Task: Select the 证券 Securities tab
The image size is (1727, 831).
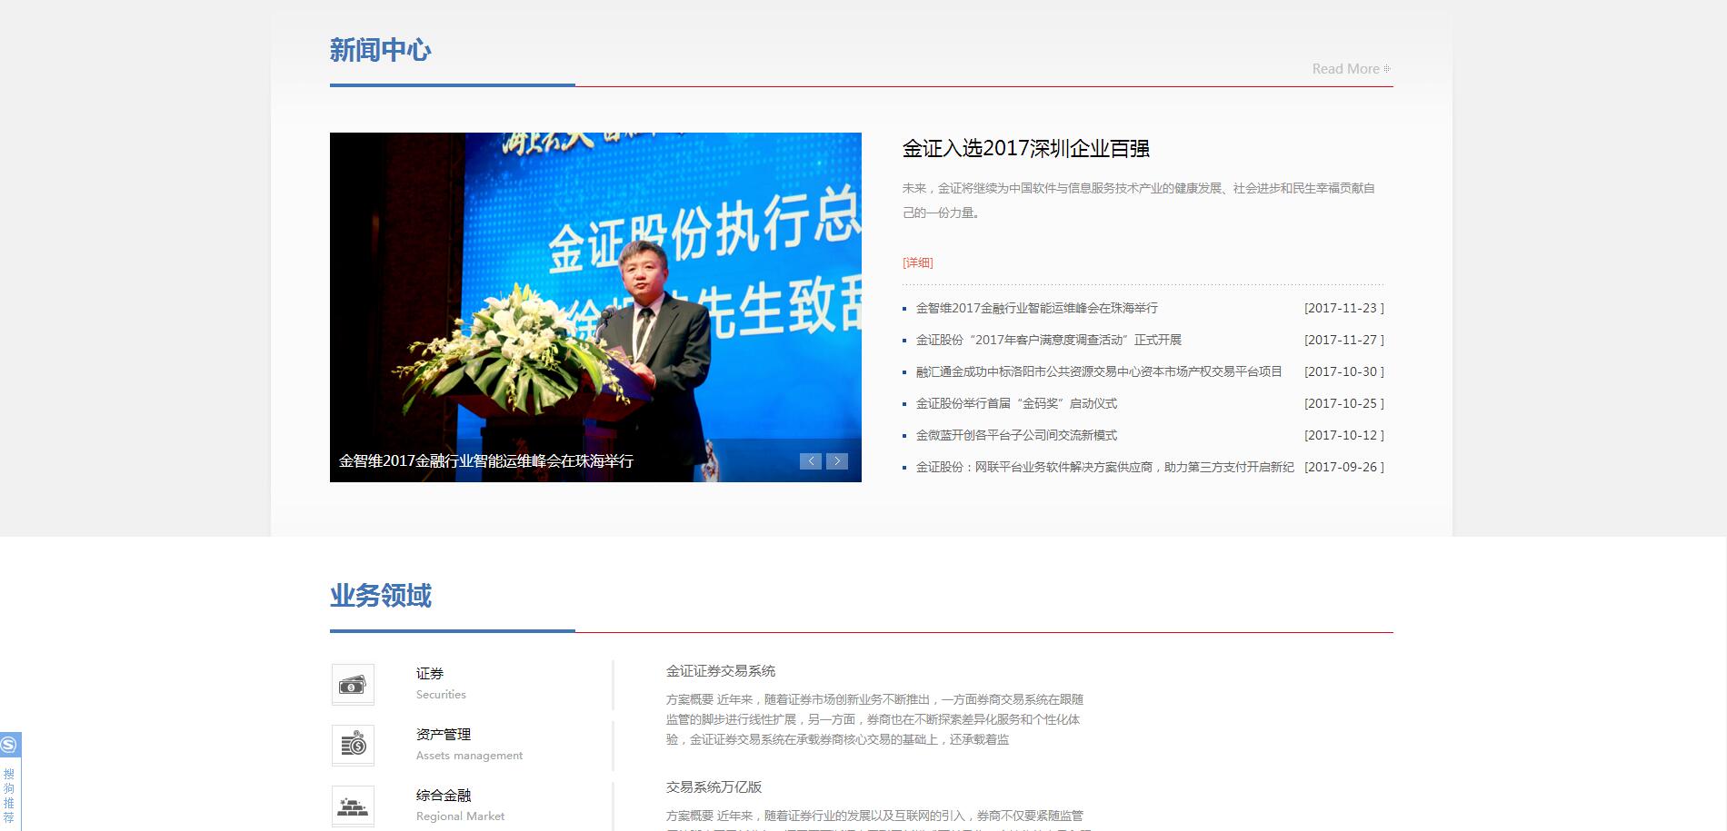Action: (x=430, y=674)
